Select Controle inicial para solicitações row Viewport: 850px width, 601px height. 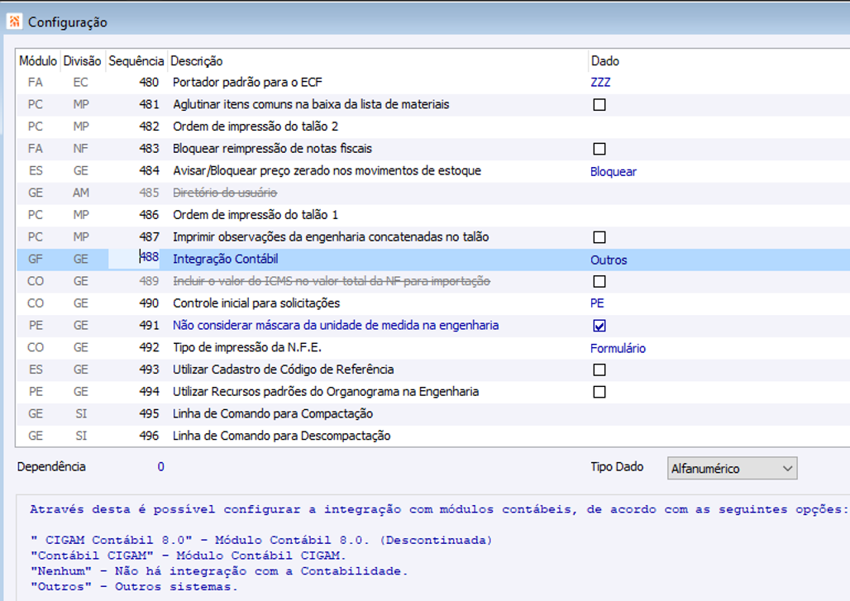coord(433,303)
